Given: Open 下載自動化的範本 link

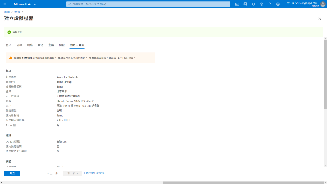Looking at the screenshot, I should [94, 173].
